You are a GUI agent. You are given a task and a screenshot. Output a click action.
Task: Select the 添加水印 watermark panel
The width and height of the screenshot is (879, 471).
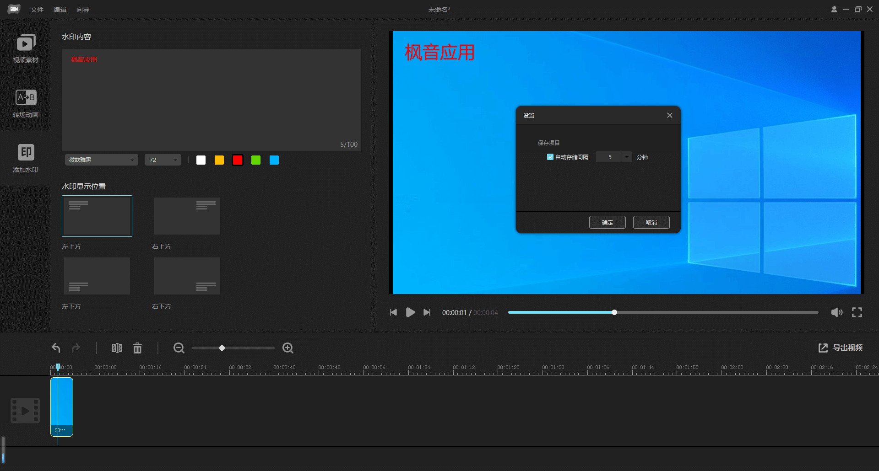click(x=26, y=158)
